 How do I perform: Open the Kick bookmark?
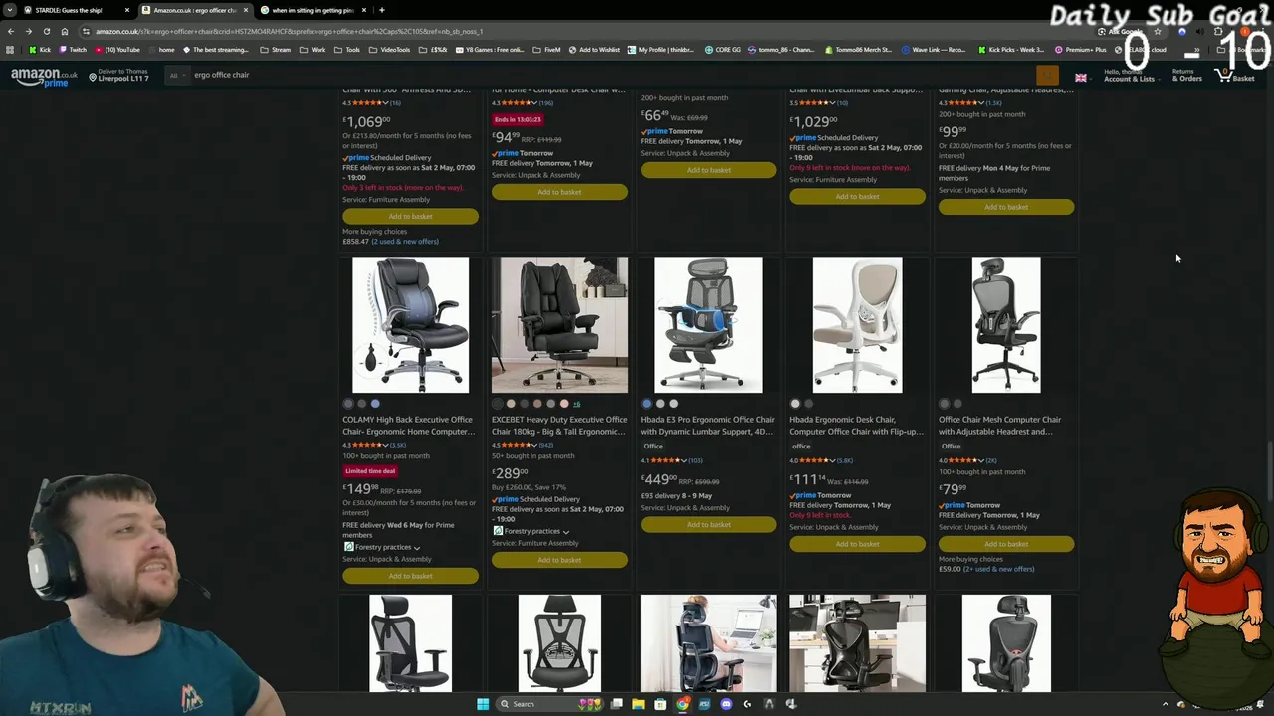(40, 50)
